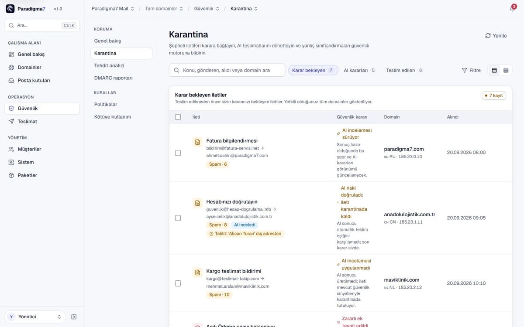Expand the Yönetici role selector
This screenshot has width=524, height=327.
pos(35,317)
